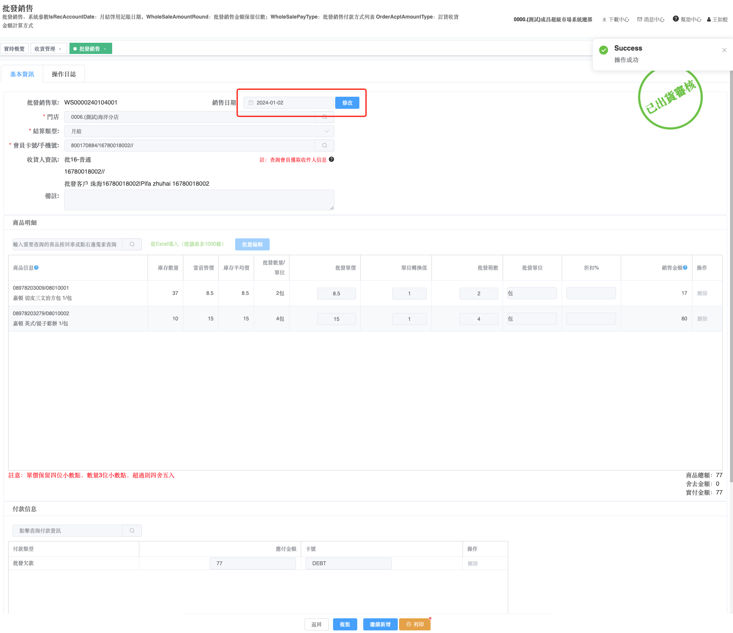The image size is (733, 633).
Task: Open the 消息中心 message center
Action: (651, 19)
